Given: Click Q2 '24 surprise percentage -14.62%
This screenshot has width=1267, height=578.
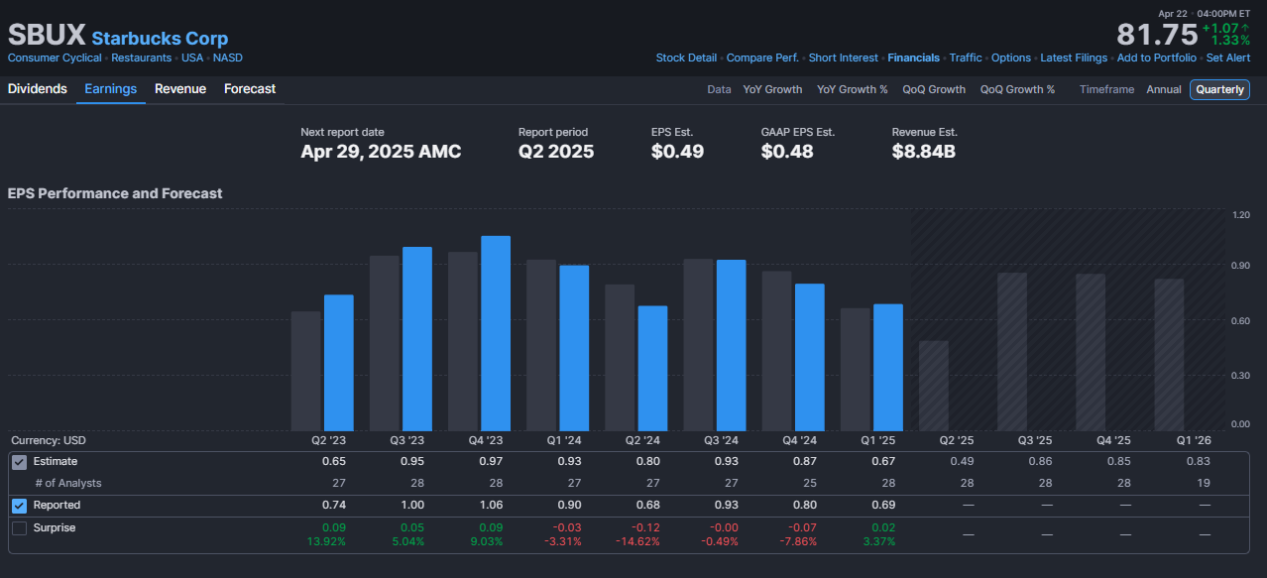Looking at the screenshot, I should 639,541.
